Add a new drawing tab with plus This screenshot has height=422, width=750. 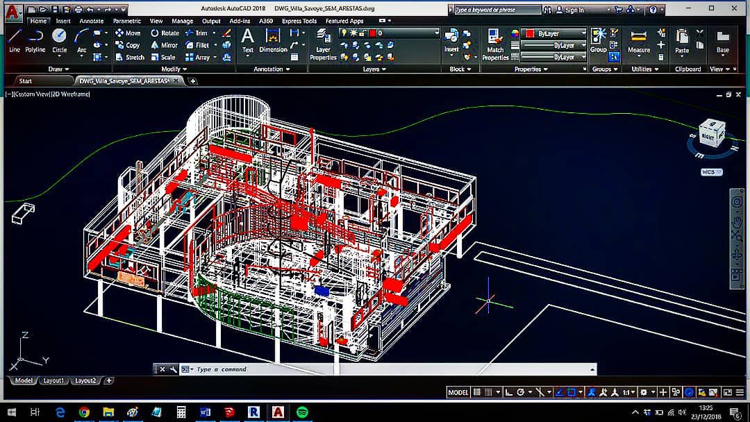pyautogui.click(x=193, y=81)
